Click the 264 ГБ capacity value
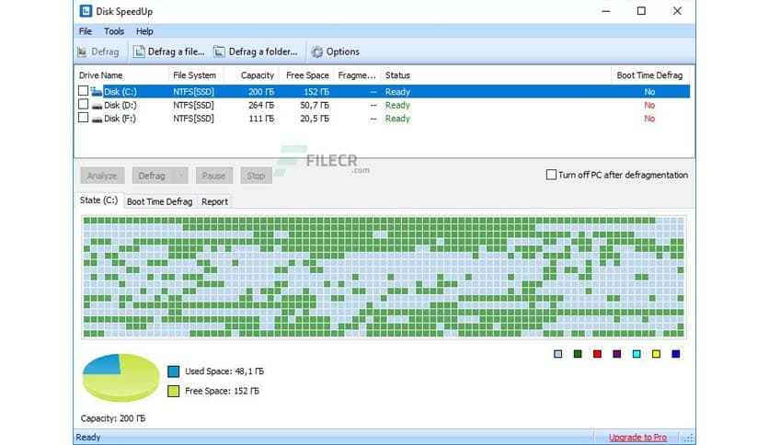The image size is (769, 445). (261, 105)
